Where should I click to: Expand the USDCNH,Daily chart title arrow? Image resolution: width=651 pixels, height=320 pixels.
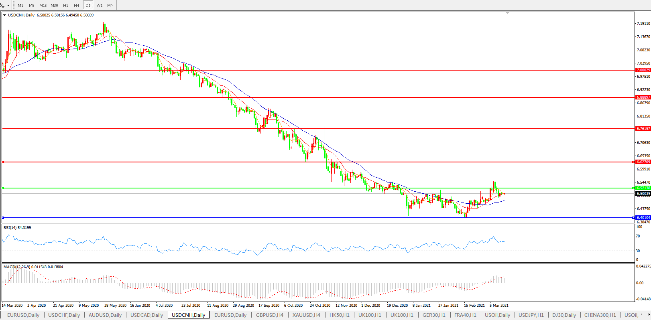(x=4, y=15)
